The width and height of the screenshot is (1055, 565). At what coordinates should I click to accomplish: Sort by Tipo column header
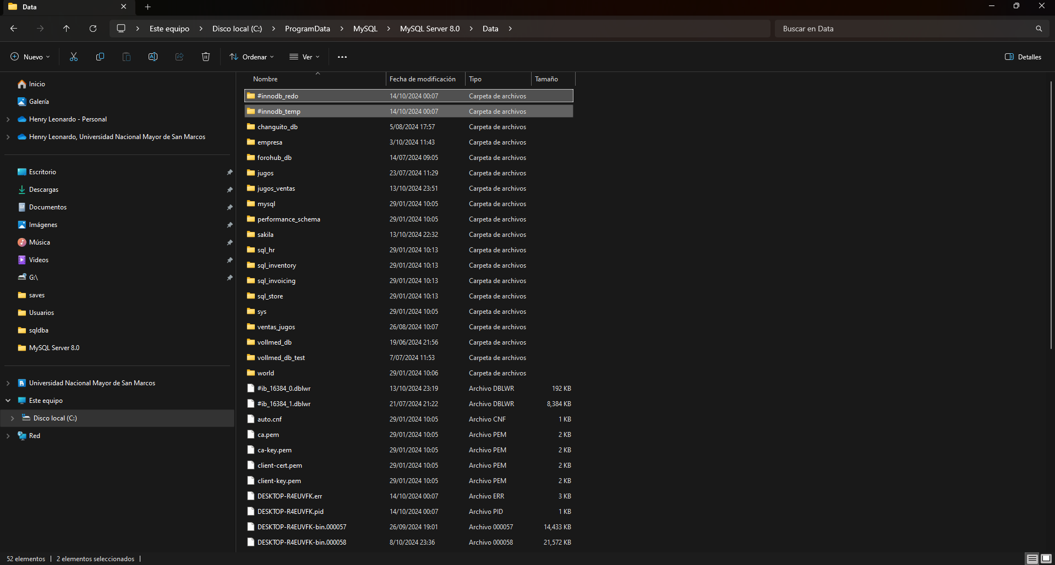tap(498, 79)
